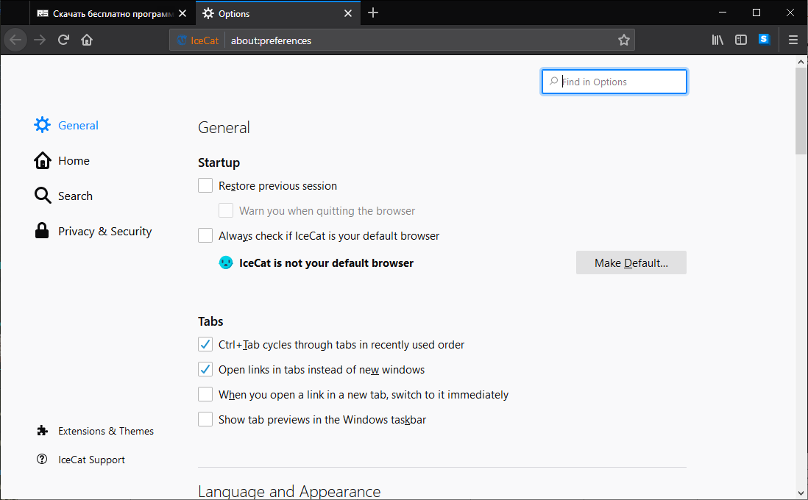This screenshot has width=808, height=500.
Task: Enable Restore previous session checkbox
Action: click(205, 186)
